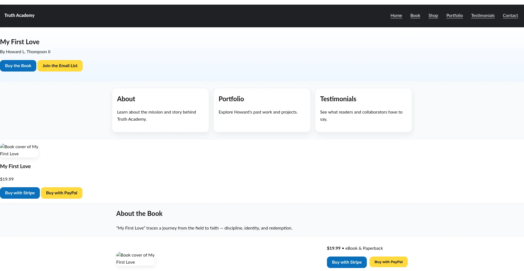The width and height of the screenshot is (524, 271).
Task: Open Testimonials from the top navigation bar
Action: click(x=483, y=16)
